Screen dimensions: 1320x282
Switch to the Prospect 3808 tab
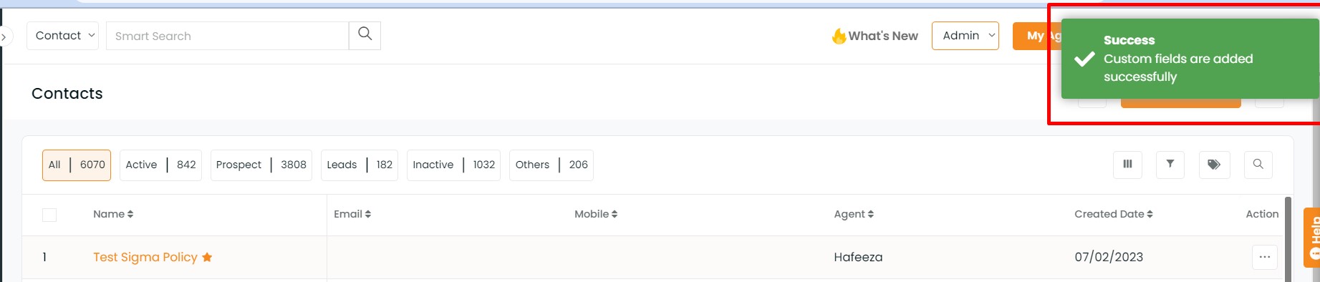coord(261,165)
